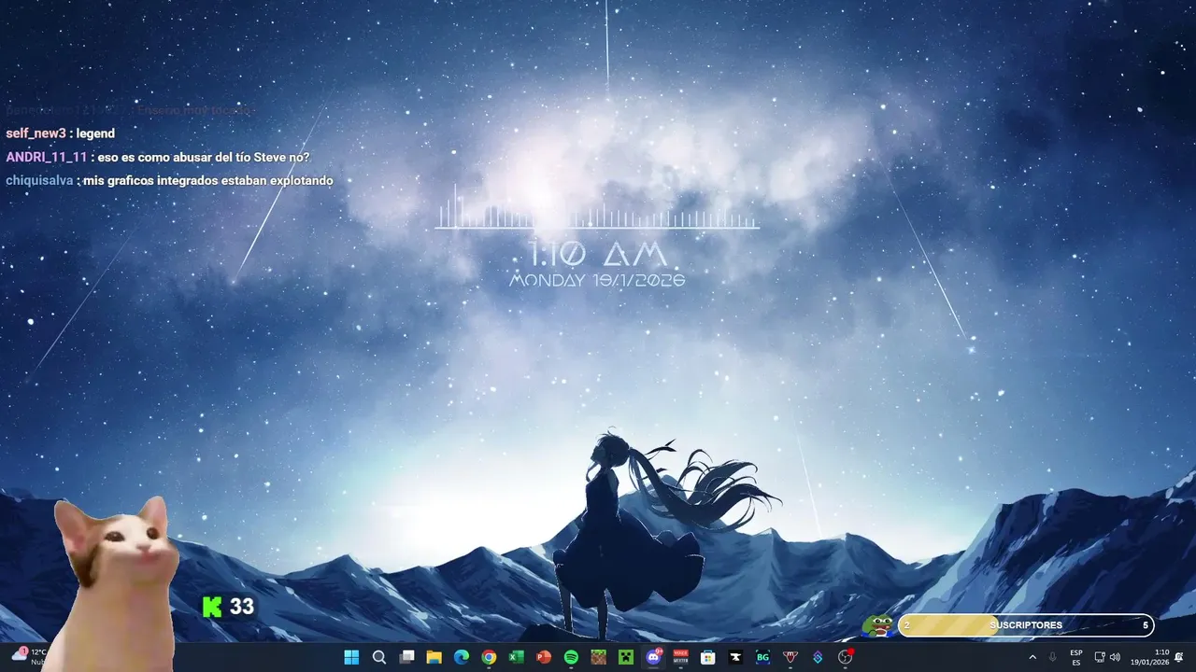Open the red-and-white winged app icon
1196x672 pixels.
pyautogui.click(x=790, y=657)
